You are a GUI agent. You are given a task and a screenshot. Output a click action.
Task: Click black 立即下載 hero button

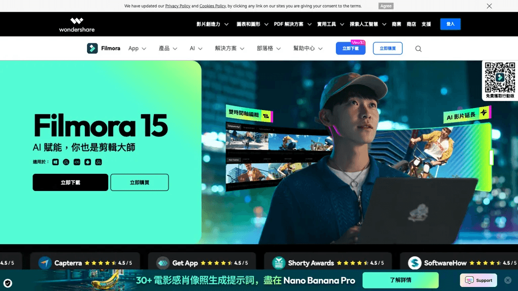70,182
